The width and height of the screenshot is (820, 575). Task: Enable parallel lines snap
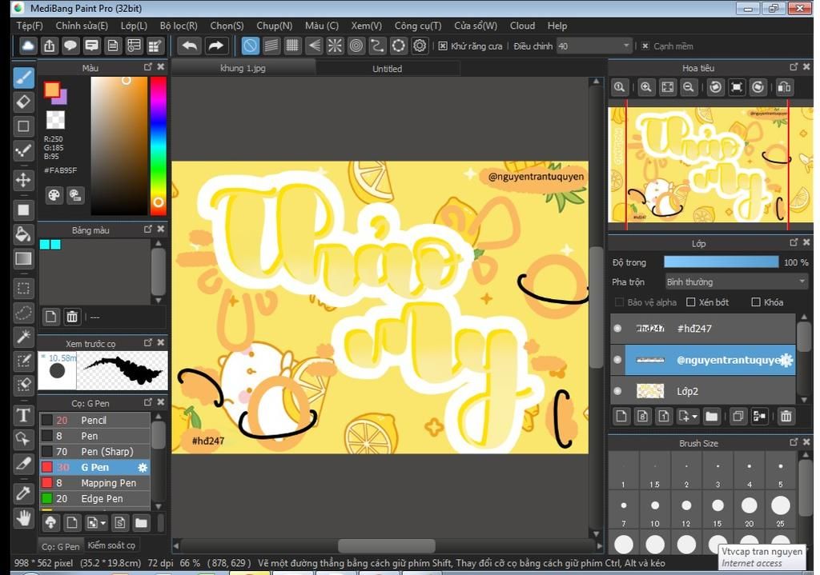pyautogui.click(x=271, y=46)
